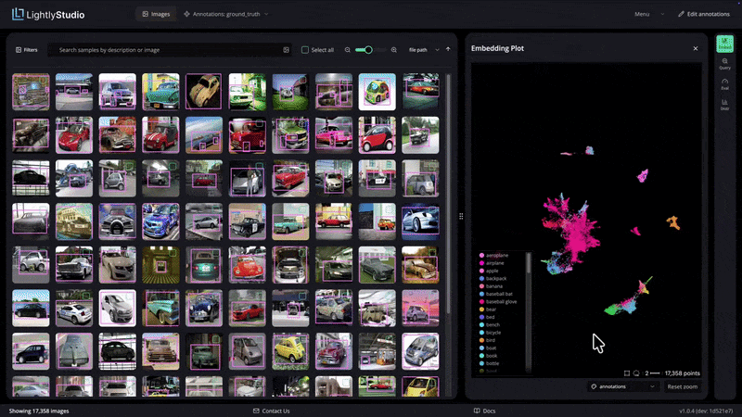
Task: Expand the Menu dropdown
Action: (648, 14)
